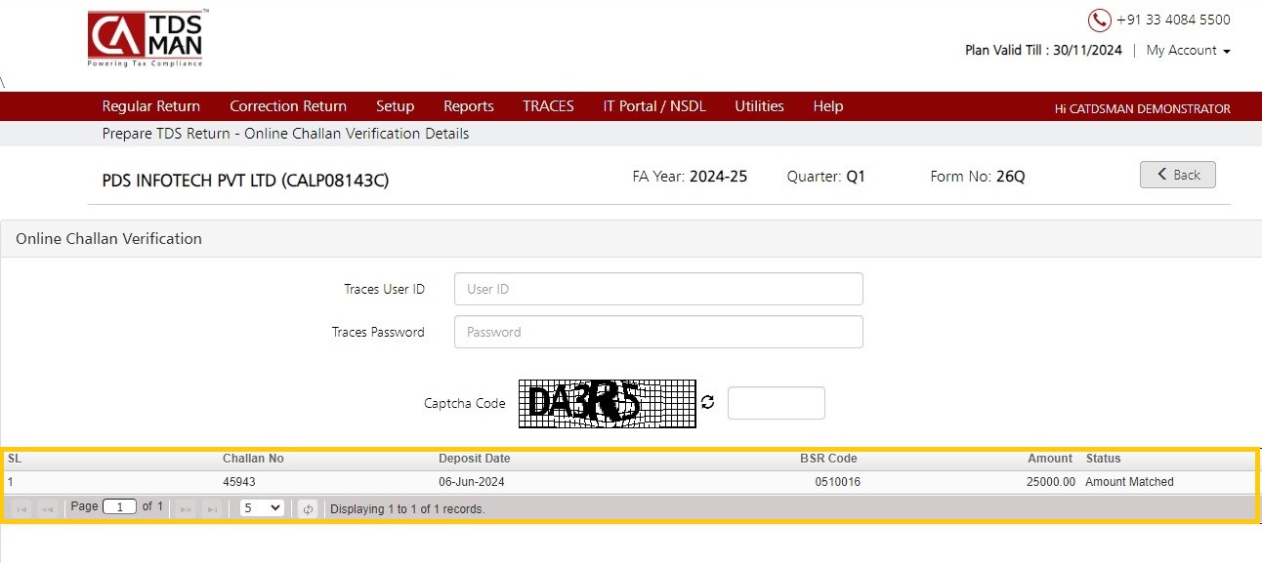The image size is (1262, 563).
Task: Expand the My Account dropdown
Action: 1188,50
